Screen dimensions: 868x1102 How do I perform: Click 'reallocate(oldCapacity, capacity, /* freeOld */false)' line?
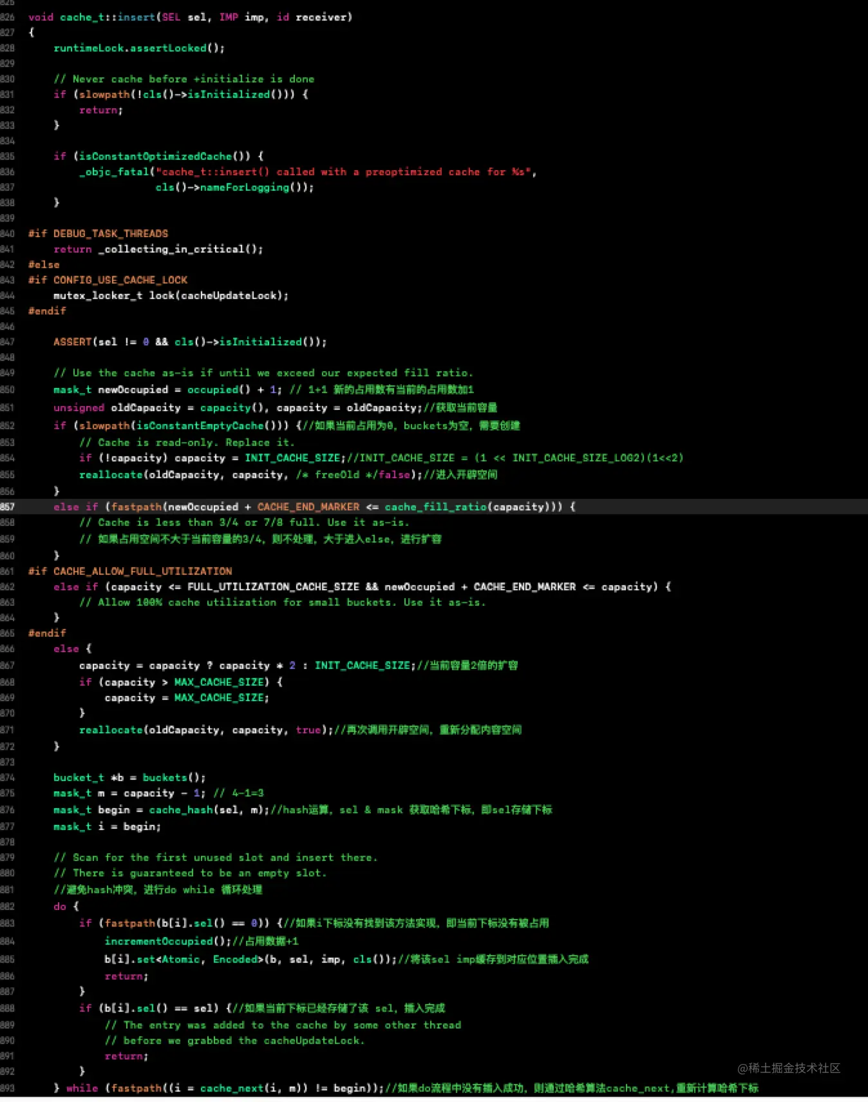pyautogui.click(x=288, y=474)
